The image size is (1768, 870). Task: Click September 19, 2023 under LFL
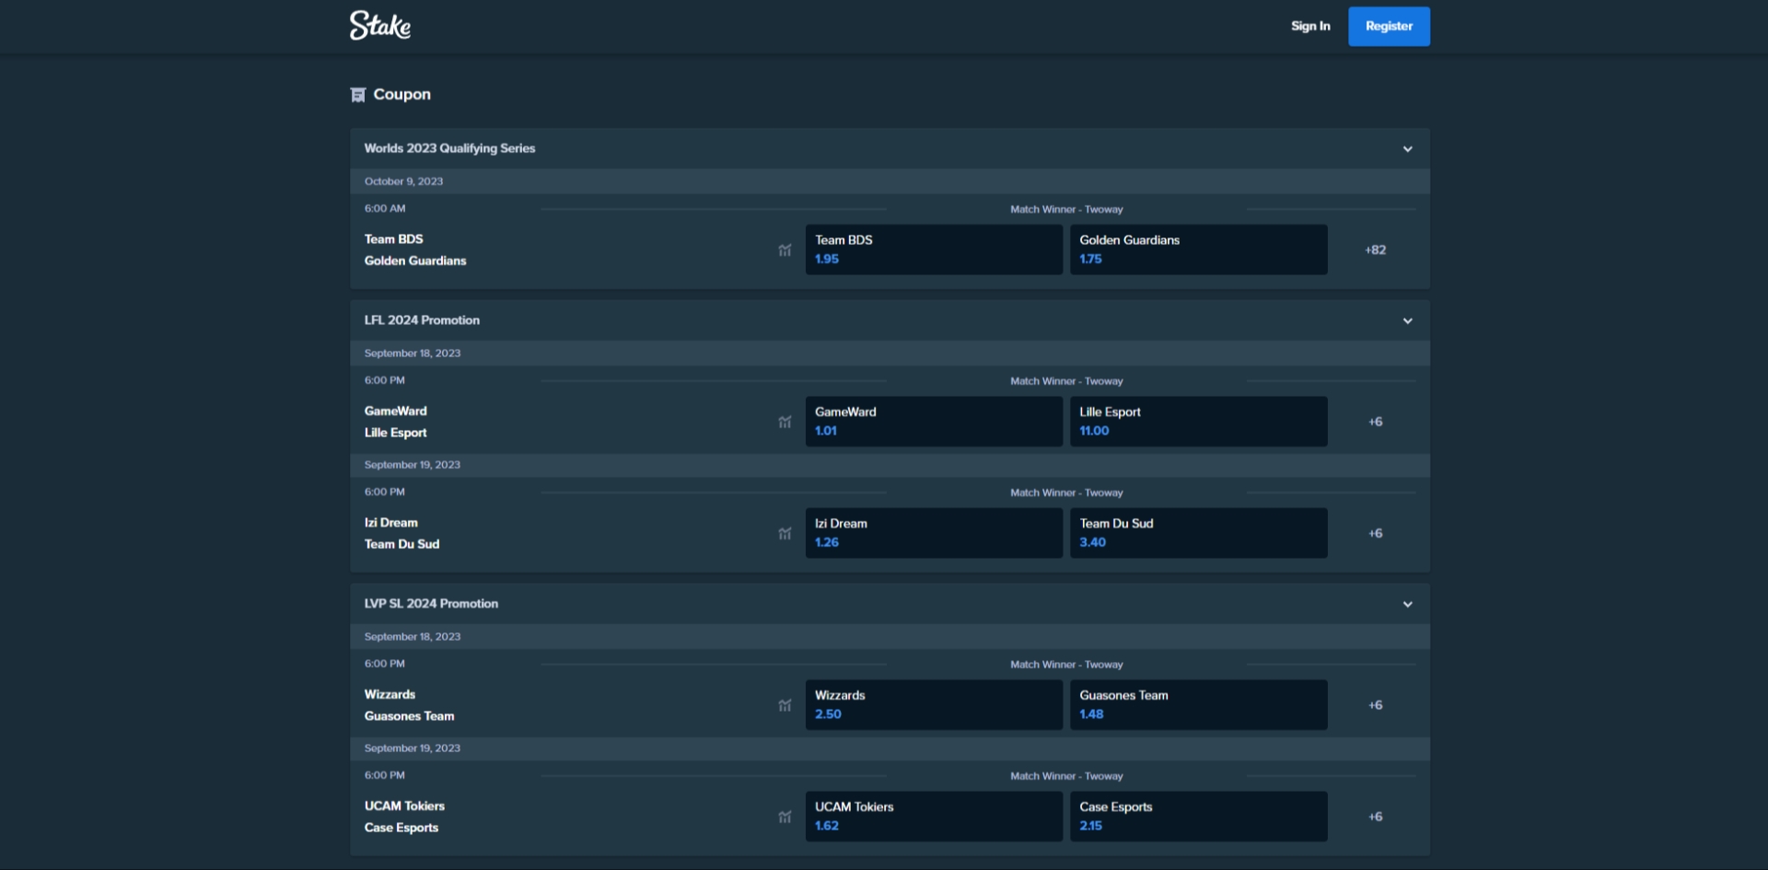coord(890,465)
